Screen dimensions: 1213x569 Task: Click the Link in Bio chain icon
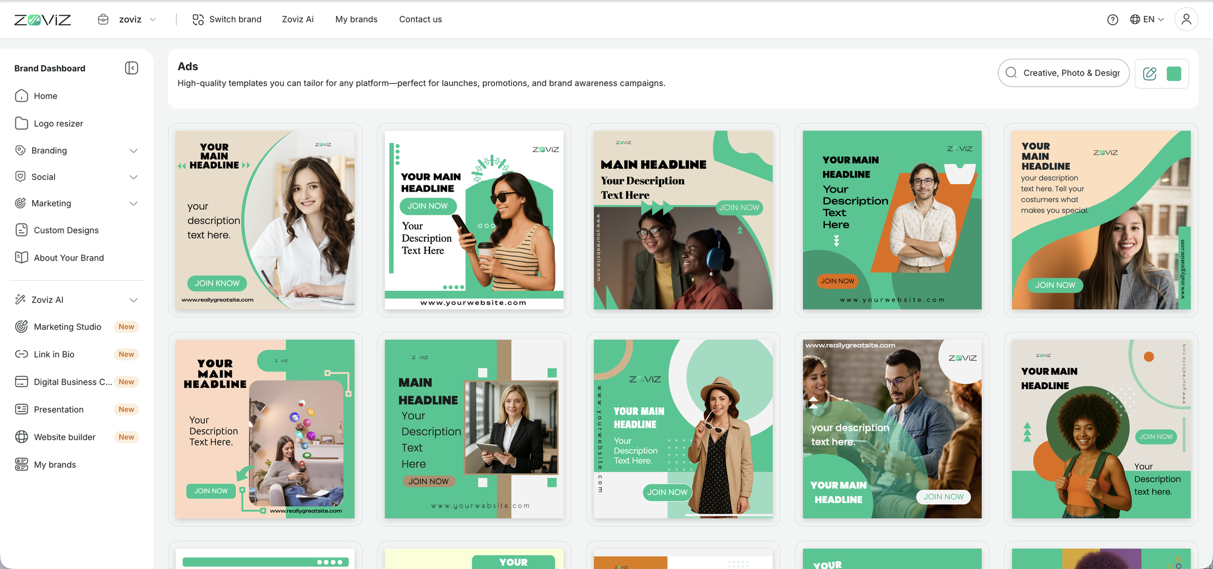(21, 354)
